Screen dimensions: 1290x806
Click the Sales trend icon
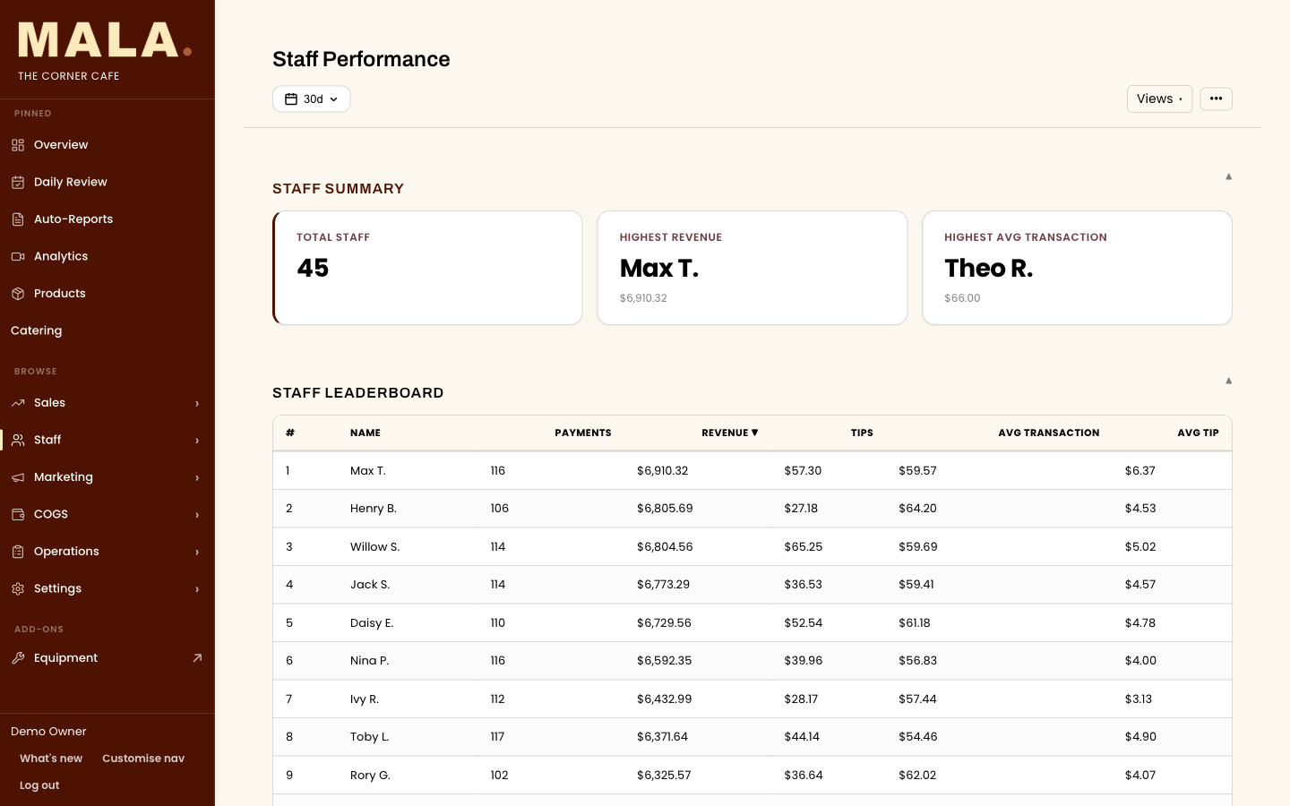point(18,403)
